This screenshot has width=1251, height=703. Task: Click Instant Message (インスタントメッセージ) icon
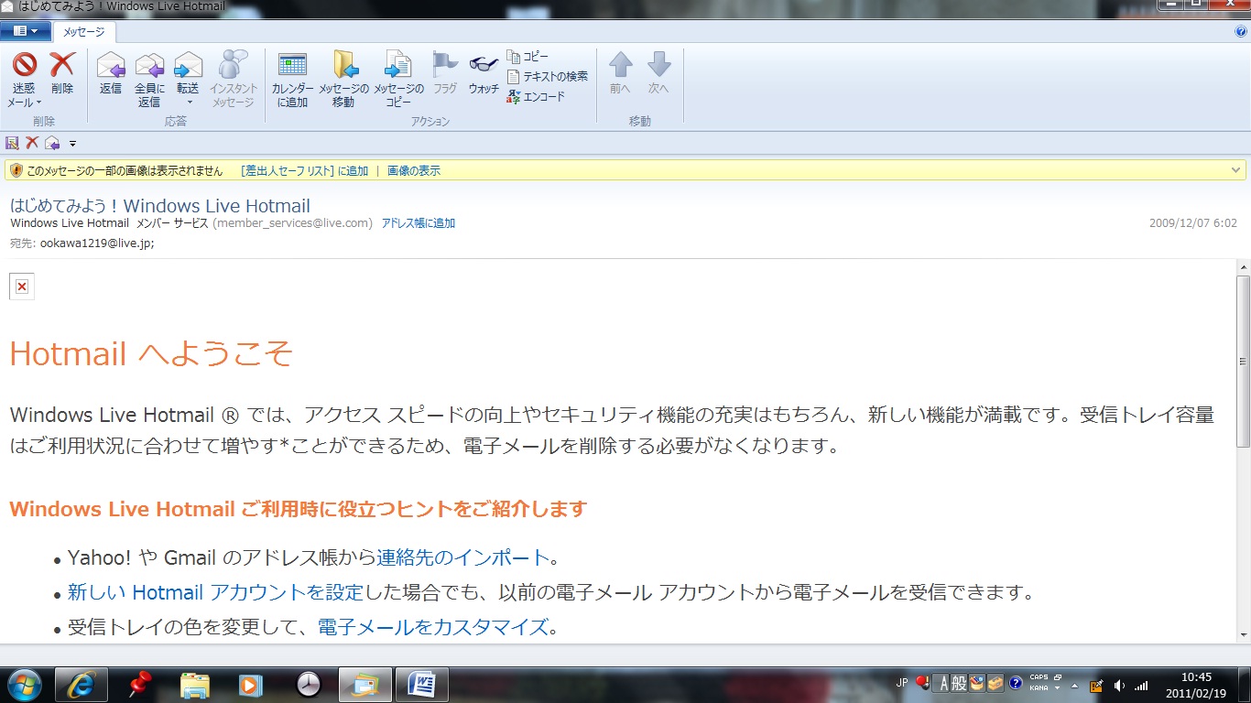click(233, 65)
